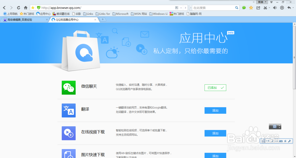Screen dimensions: 296x158
Task: Open last bookmark next to colorful 热门游戏
Action: (194, 14)
